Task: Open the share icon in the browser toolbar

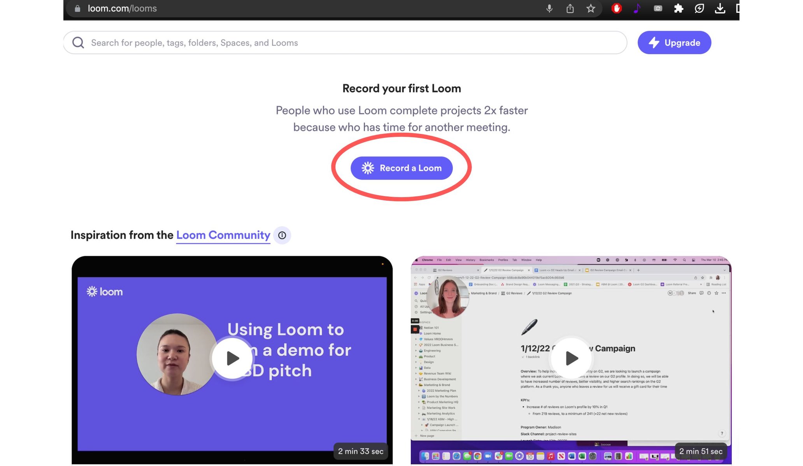Action: tap(570, 8)
